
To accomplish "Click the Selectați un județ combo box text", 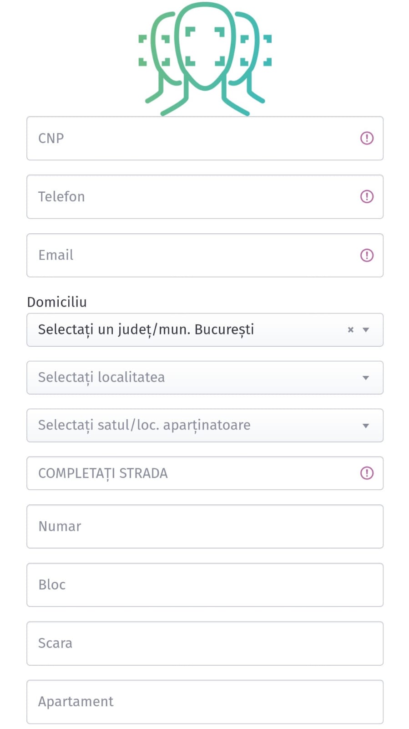I will [146, 329].
